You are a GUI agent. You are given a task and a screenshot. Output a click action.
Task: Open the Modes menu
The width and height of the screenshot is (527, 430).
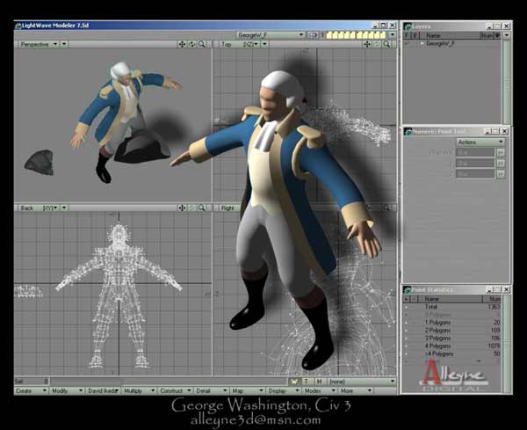[x=320, y=390]
